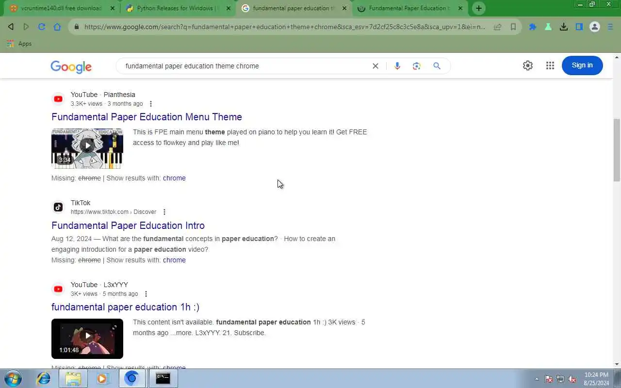Go back with the browser back arrow
621x388 pixels.
coord(11,27)
